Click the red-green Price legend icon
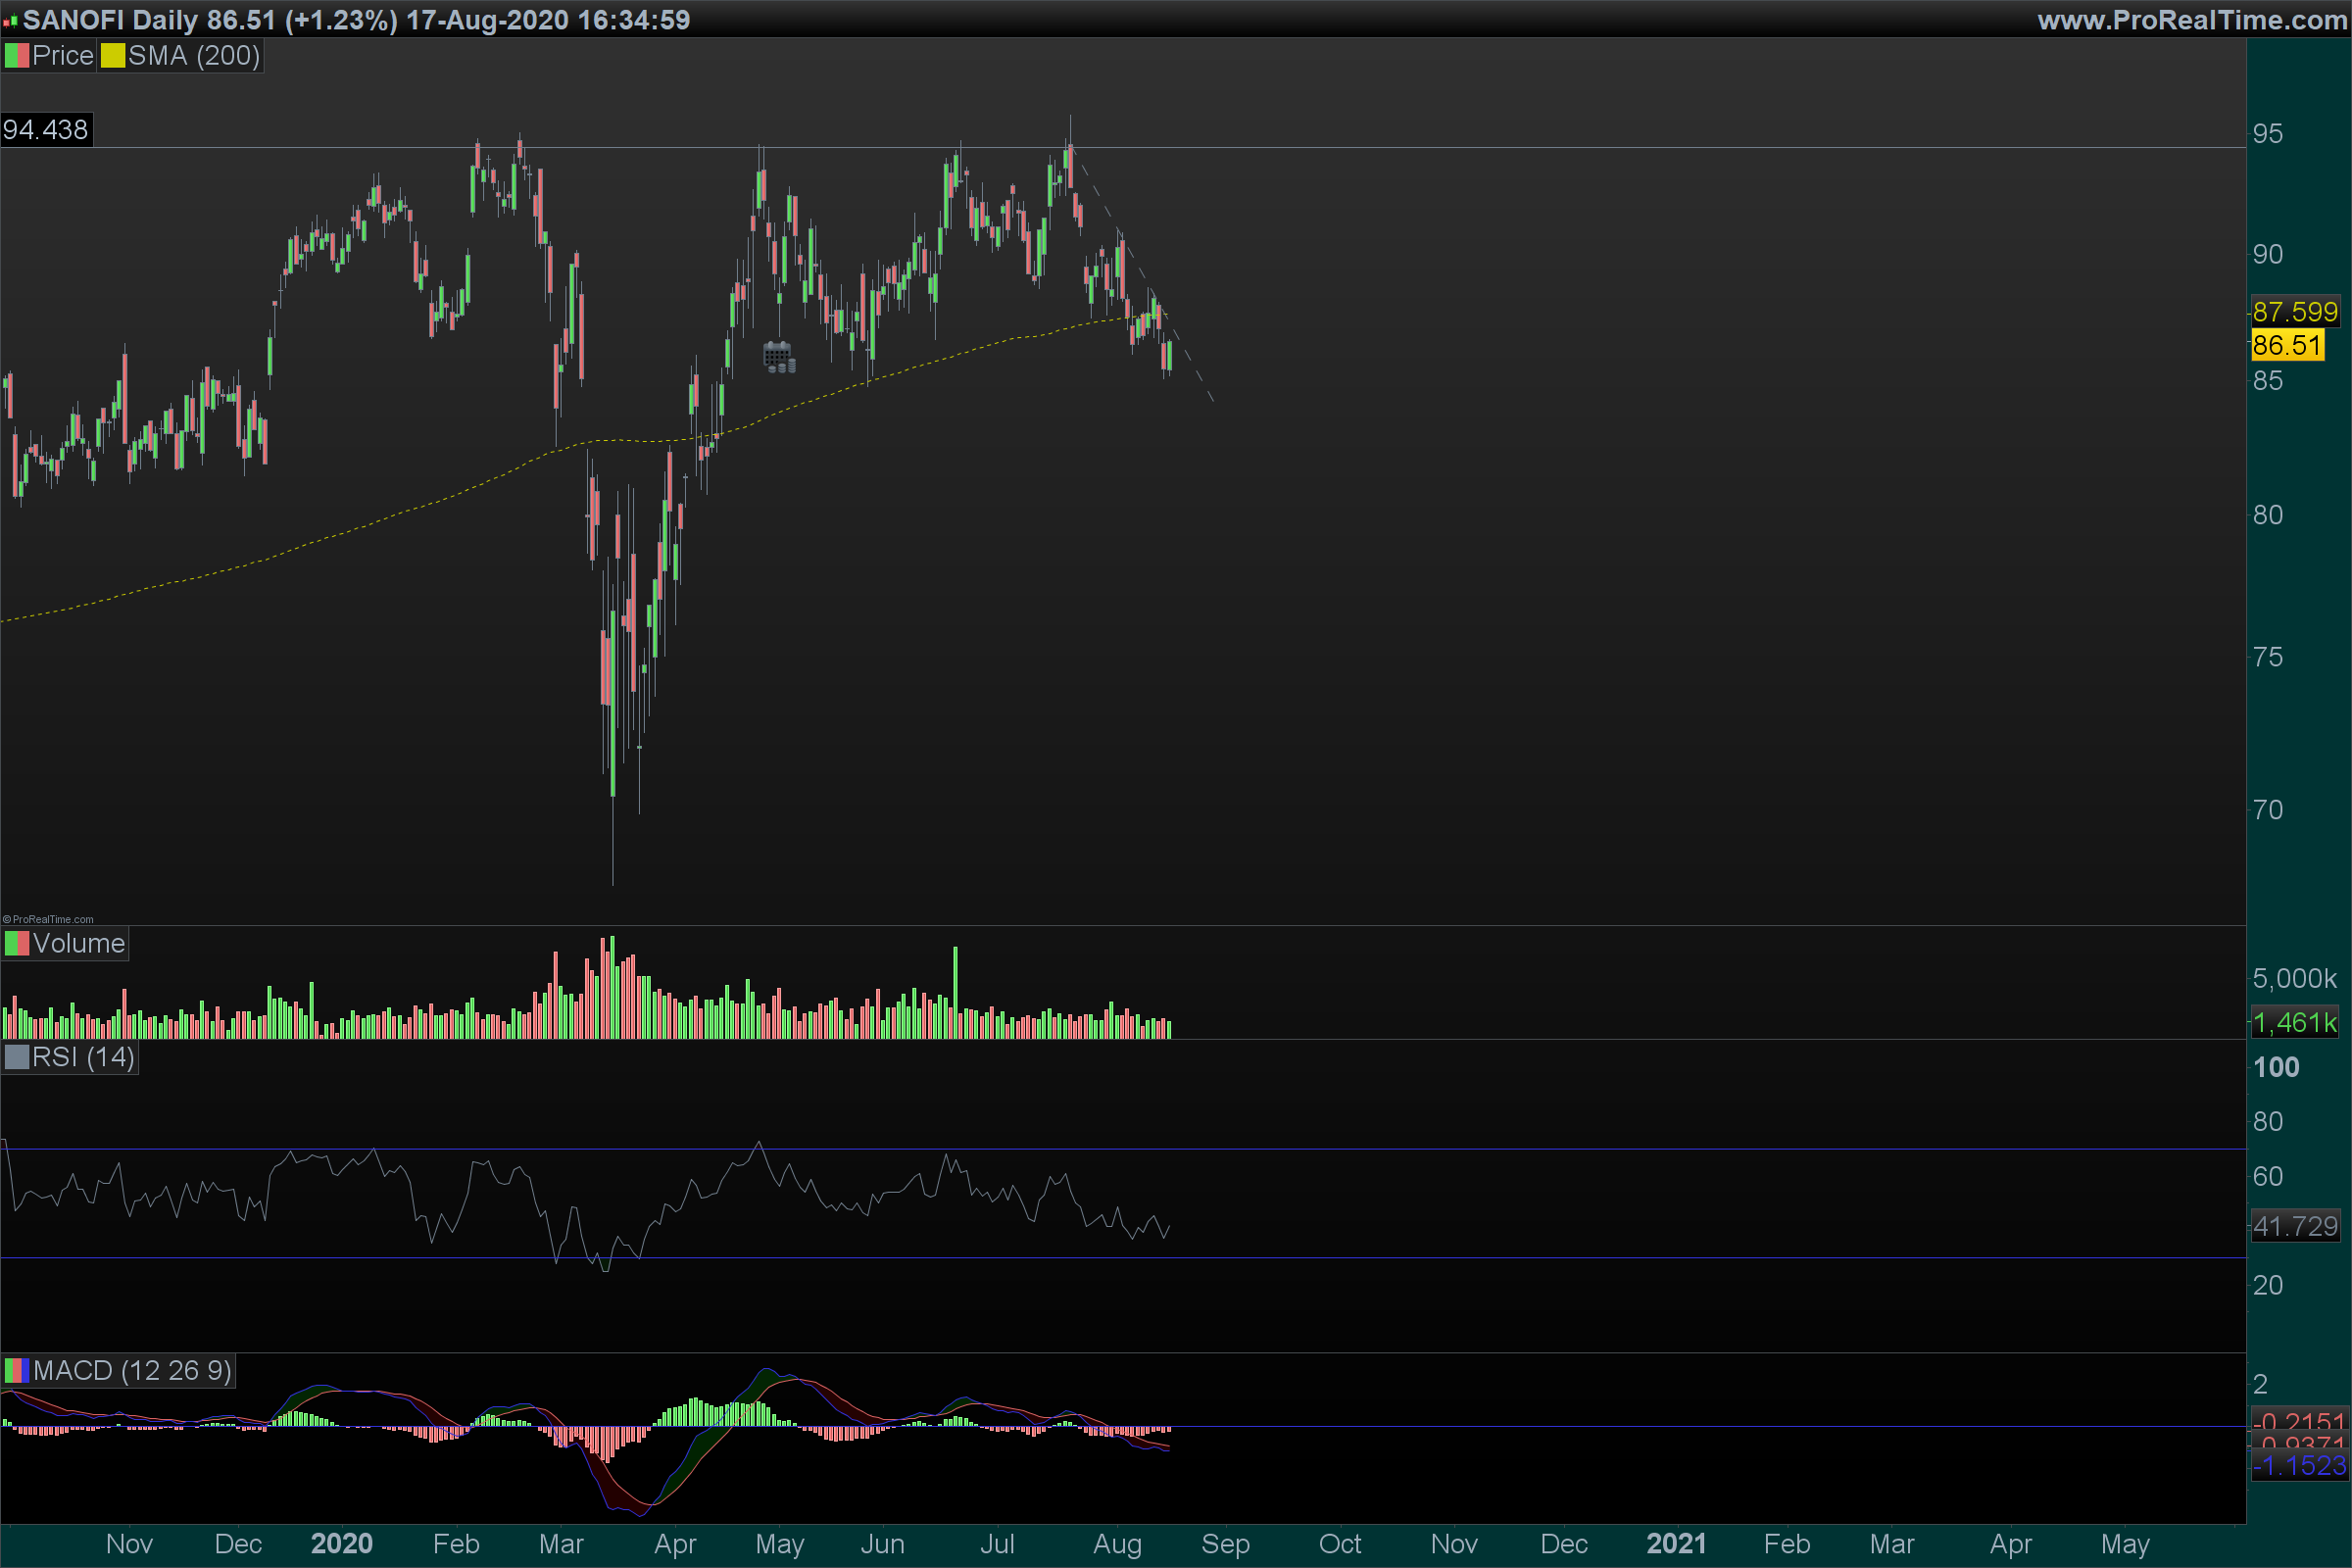The image size is (2352, 1568). 16,56
